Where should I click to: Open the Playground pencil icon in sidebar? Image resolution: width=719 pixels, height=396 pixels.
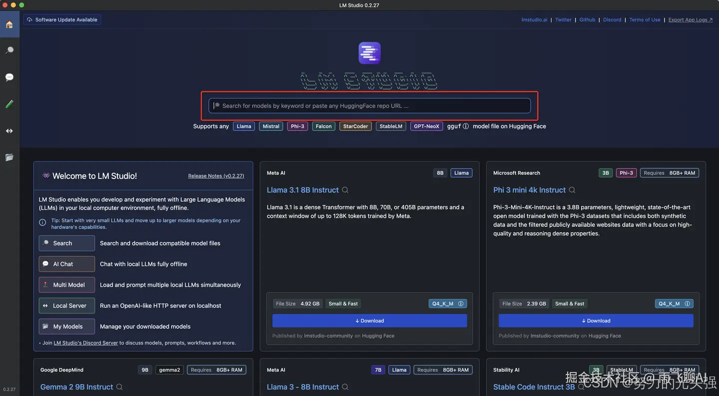[9, 104]
